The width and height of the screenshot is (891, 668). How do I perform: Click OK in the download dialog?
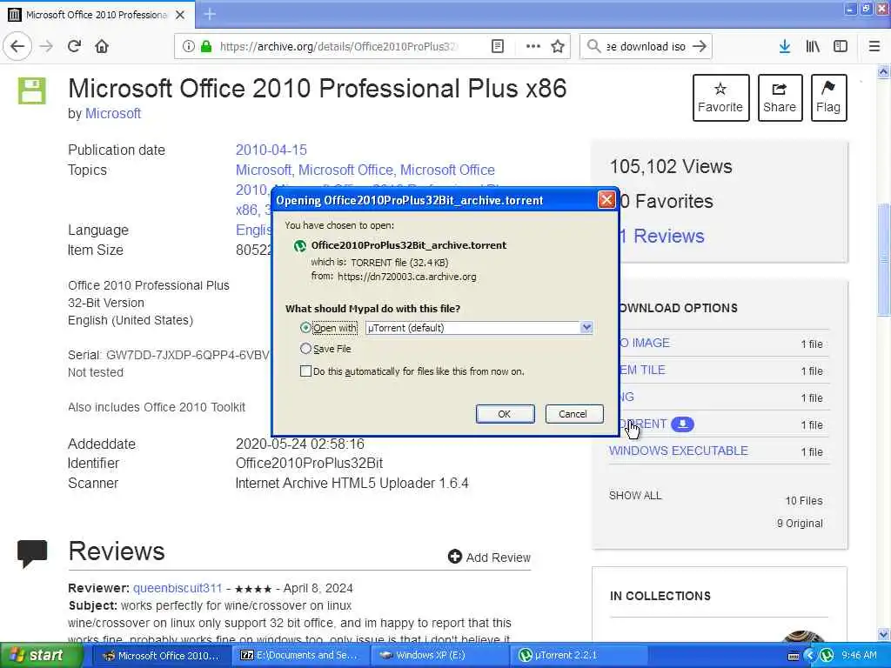click(x=505, y=414)
